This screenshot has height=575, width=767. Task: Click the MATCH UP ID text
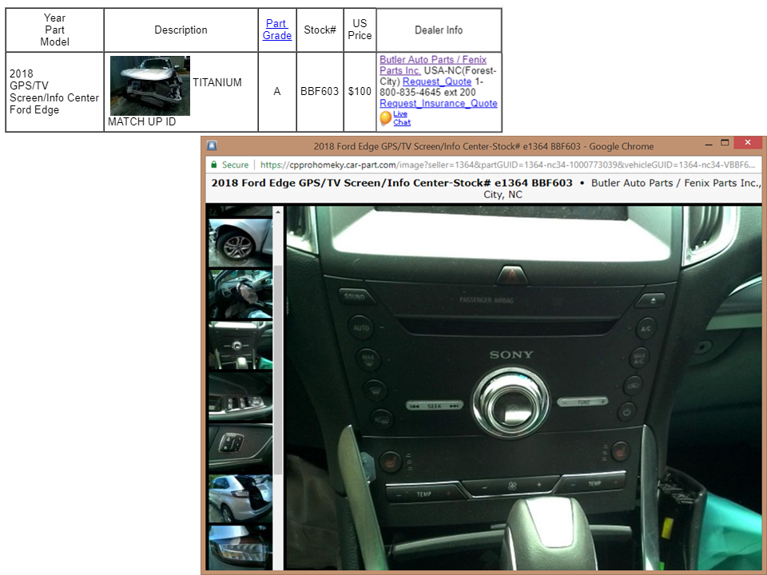(142, 121)
